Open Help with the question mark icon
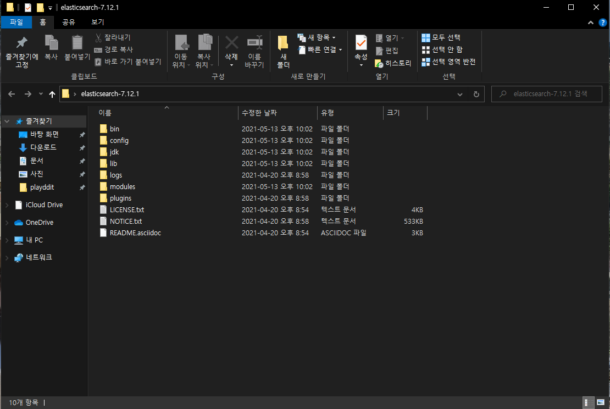The height and width of the screenshot is (409, 610). tap(603, 23)
